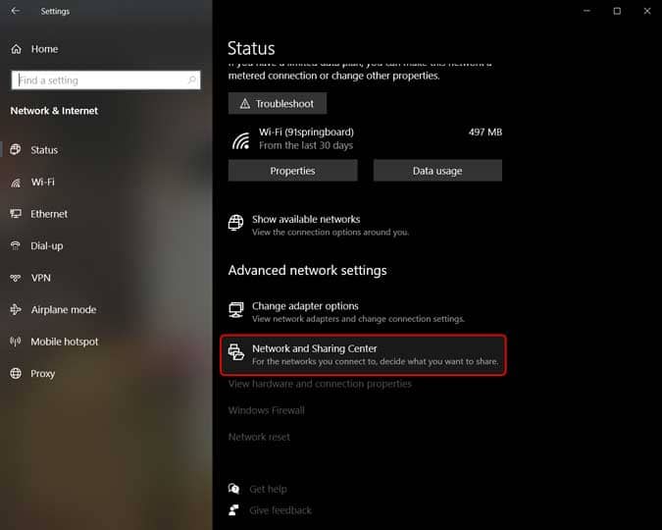The height and width of the screenshot is (530, 662).
Task: Open Network and Sharing Center
Action: 363,354
